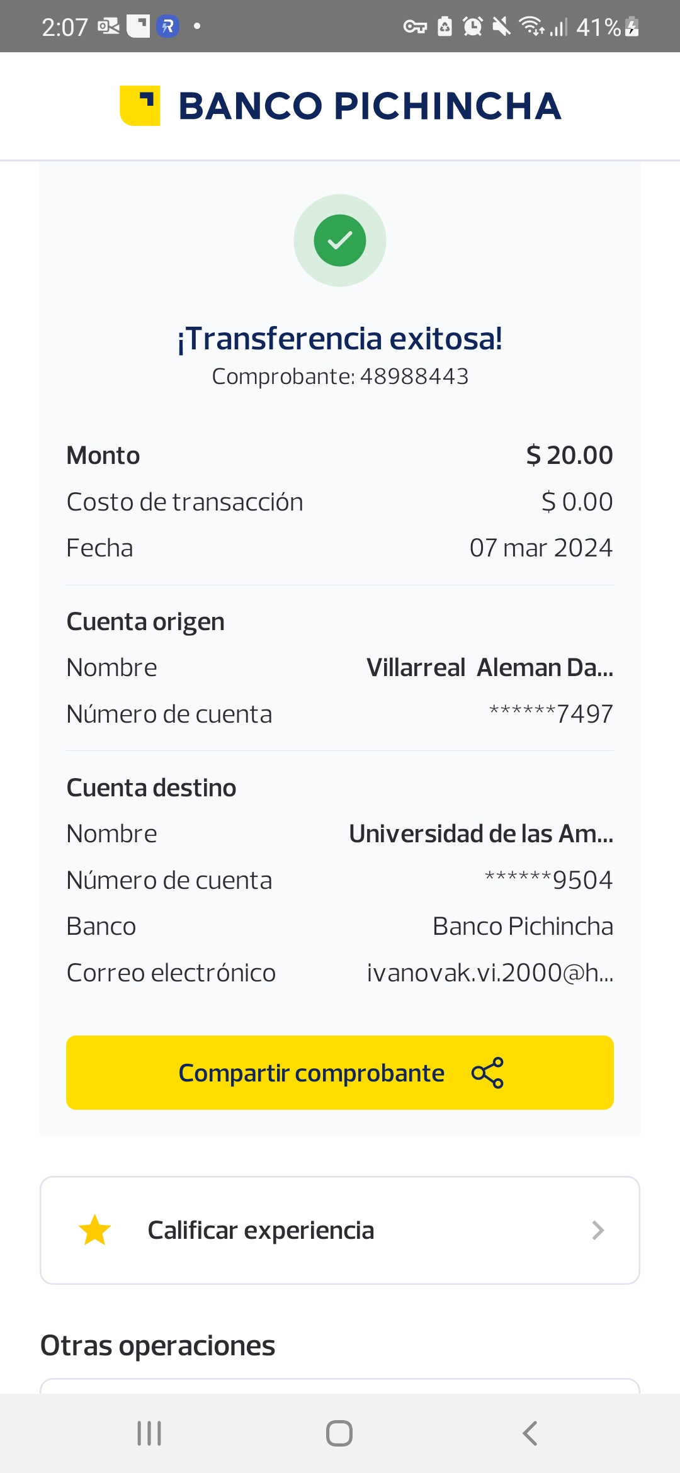Screen dimensions: 680x1473
Task: Tap the VPN key status icon
Action: (415, 26)
